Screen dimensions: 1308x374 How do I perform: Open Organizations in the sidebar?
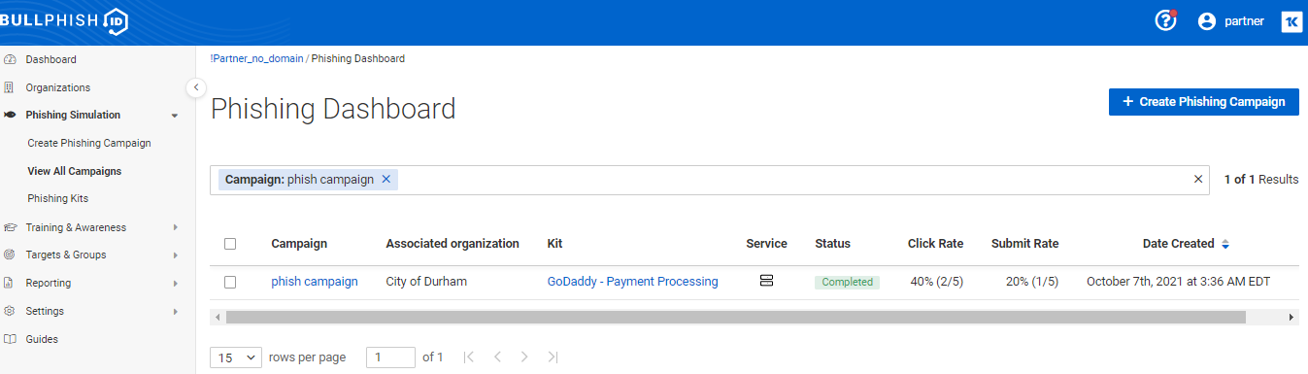(58, 87)
